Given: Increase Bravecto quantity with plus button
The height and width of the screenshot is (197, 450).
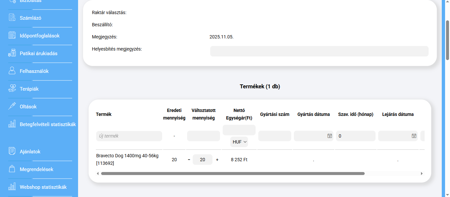Looking at the screenshot, I should click(x=217, y=160).
